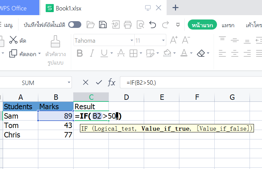Viewport: 262px width, 169px height.
Task: Click the Export to PDF icon
Action: (x=116, y=25)
